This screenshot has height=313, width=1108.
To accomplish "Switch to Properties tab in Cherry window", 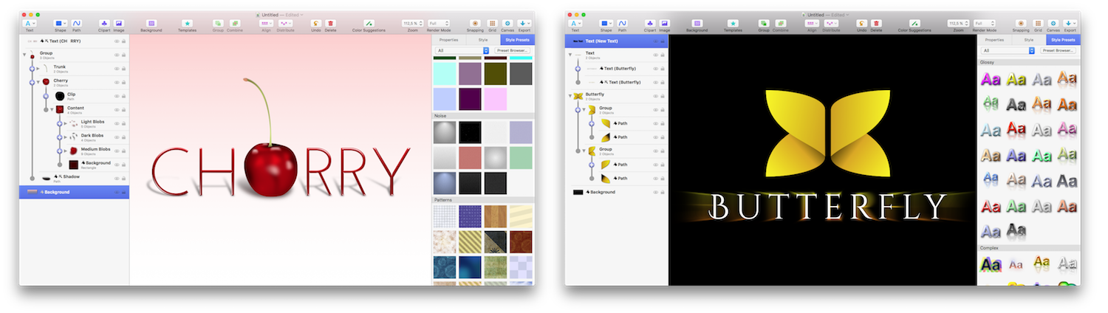I will [x=448, y=39].
